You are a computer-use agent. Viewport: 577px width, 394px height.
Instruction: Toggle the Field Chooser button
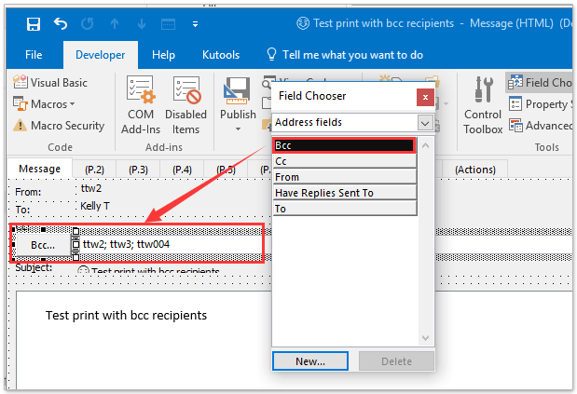coord(539,82)
